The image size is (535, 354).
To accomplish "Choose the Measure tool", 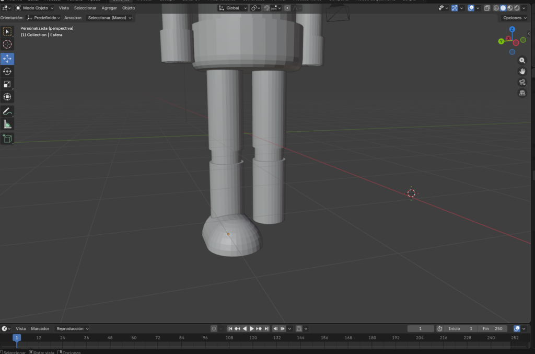I will [x=7, y=124].
